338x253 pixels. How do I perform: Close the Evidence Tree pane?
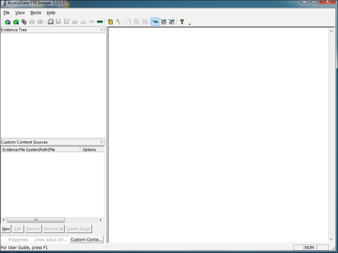pyautogui.click(x=102, y=30)
